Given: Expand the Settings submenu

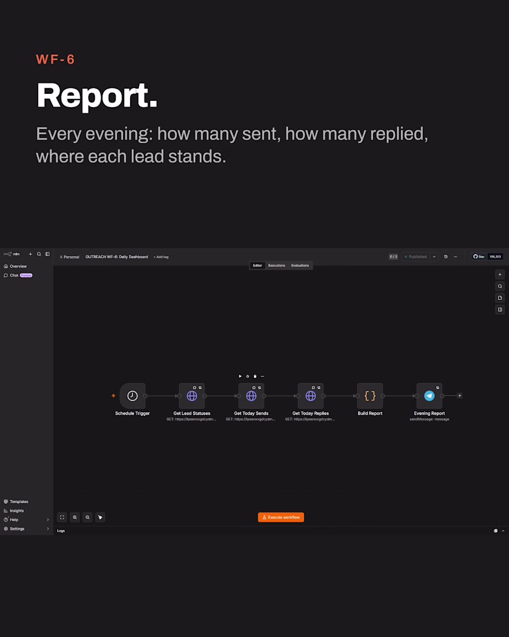Looking at the screenshot, I should pyautogui.click(x=48, y=529).
